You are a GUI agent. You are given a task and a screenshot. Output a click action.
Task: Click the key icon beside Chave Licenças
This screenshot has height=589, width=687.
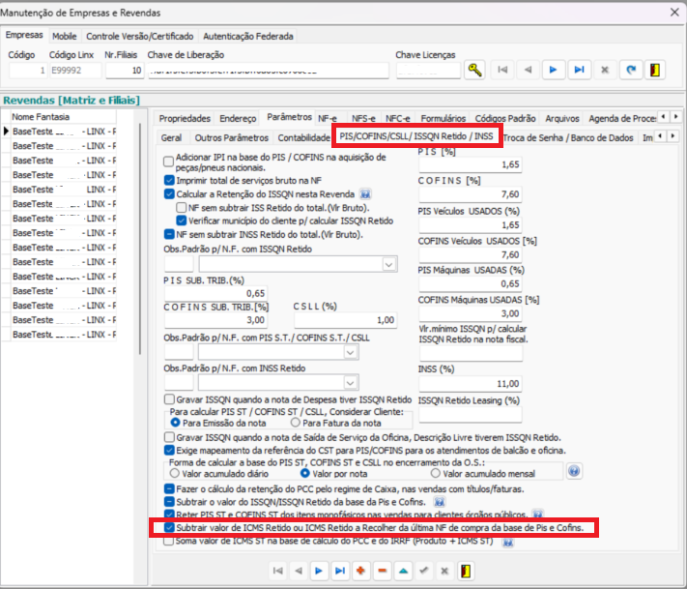tap(474, 70)
